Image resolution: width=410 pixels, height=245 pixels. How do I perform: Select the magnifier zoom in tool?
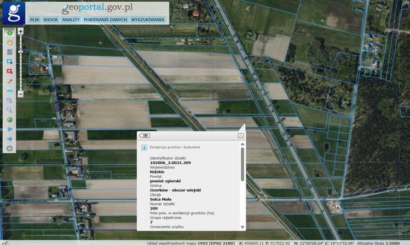[9, 100]
